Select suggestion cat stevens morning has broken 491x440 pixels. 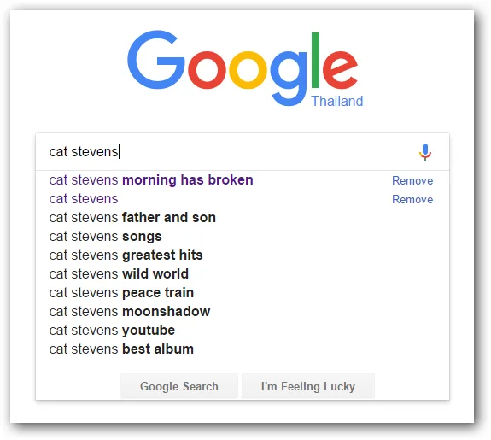tap(151, 180)
